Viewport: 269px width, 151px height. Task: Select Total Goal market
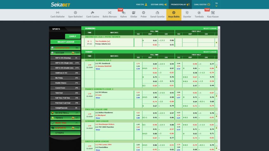tap(66, 93)
